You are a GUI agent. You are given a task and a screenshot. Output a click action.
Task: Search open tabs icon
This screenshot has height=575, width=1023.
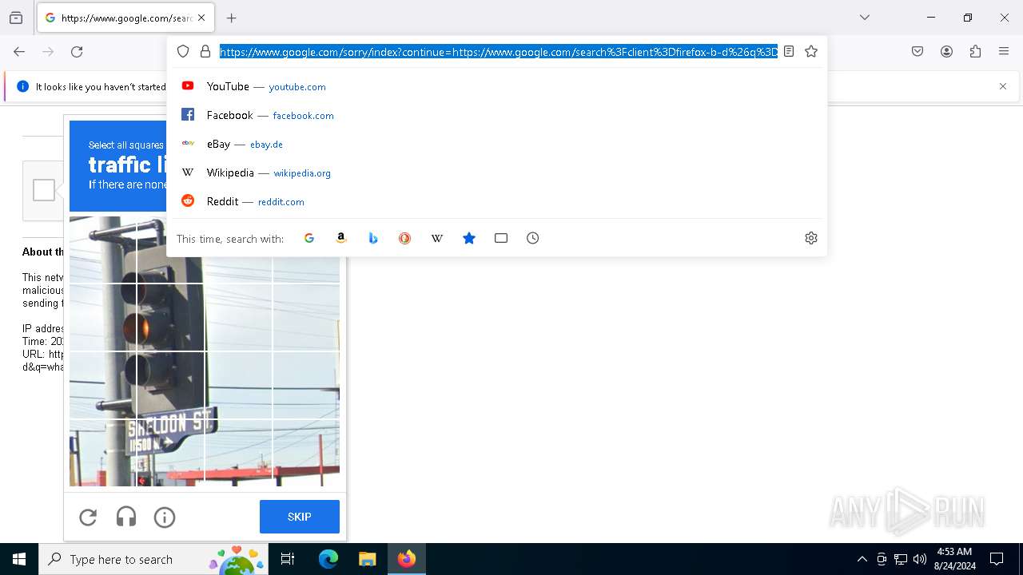pos(501,238)
